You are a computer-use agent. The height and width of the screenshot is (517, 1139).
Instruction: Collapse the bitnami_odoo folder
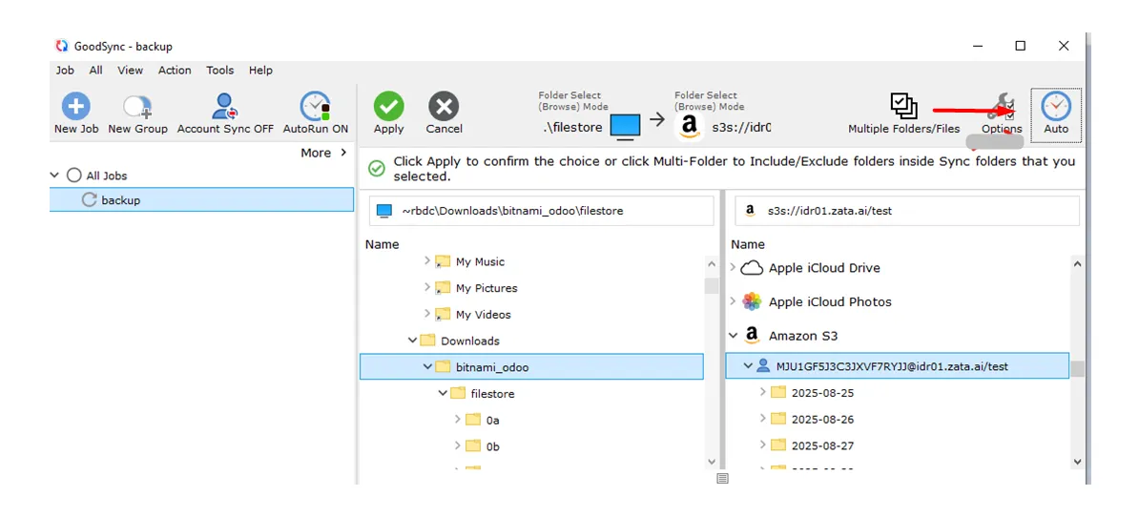tap(427, 366)
